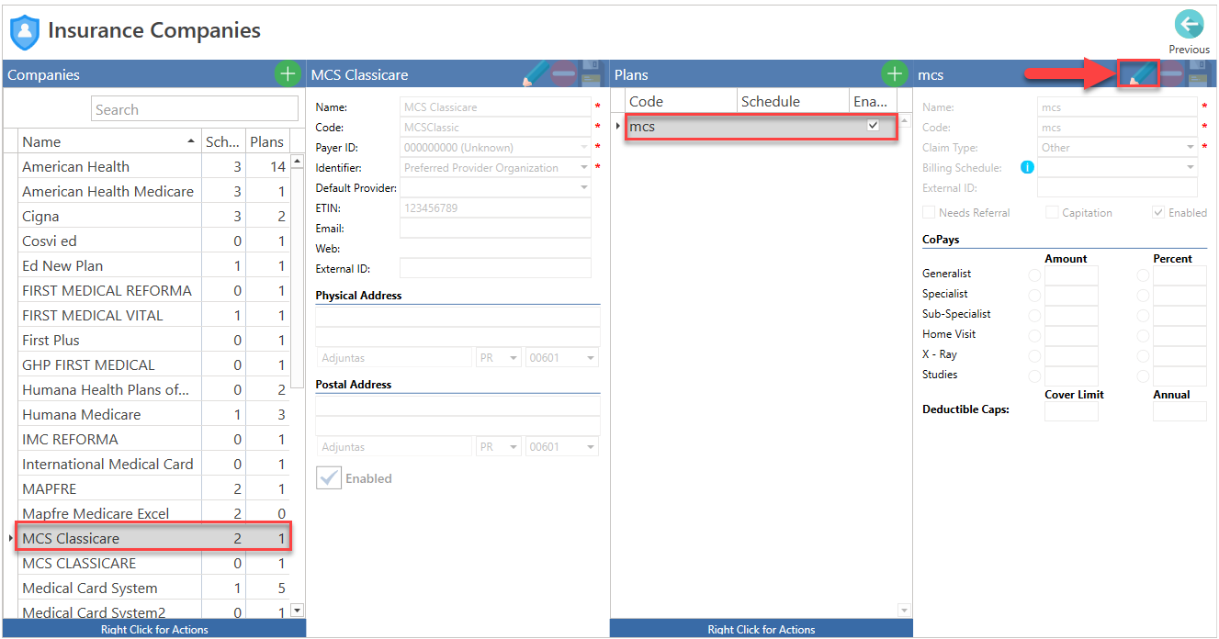Click the Billing Schedule info icon
This screenshot has height=639, width=1219.
point(1027,167)
